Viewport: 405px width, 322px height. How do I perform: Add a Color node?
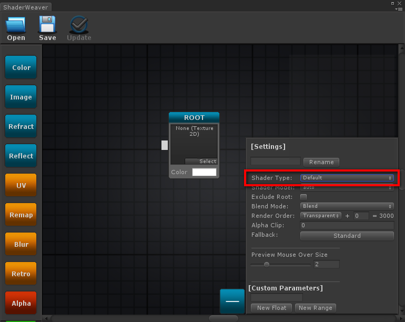pyautogui.click(x=21, y=67)
